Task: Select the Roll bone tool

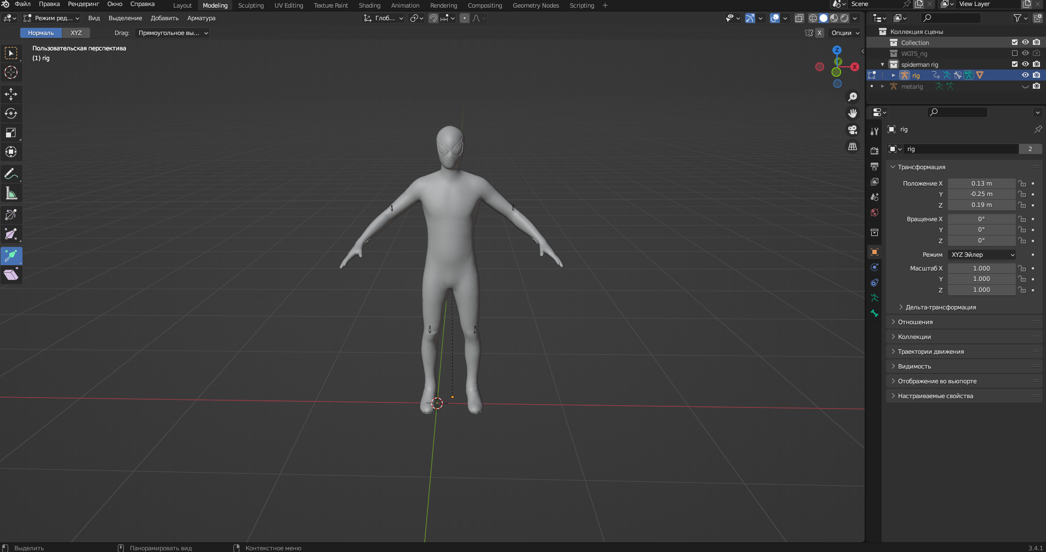Action: pos(11,215)
